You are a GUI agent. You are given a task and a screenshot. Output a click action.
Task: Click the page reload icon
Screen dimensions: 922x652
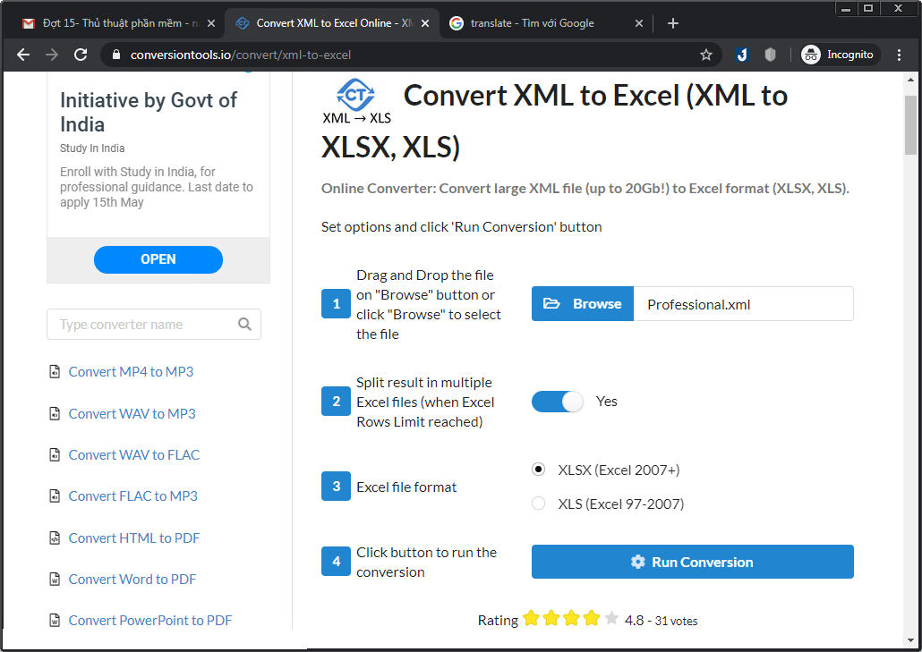point(81,54)
